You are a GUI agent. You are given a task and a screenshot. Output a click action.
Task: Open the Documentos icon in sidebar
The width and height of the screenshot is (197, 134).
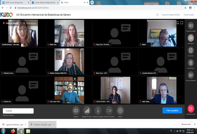191,62
